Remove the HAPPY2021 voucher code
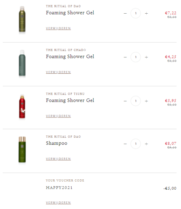 [x=58, y=203]
